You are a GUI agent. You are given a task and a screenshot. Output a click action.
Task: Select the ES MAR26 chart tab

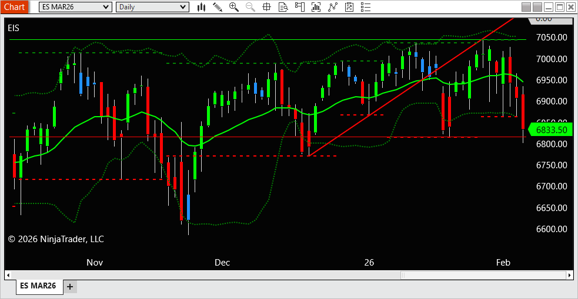tap(38, 286)
